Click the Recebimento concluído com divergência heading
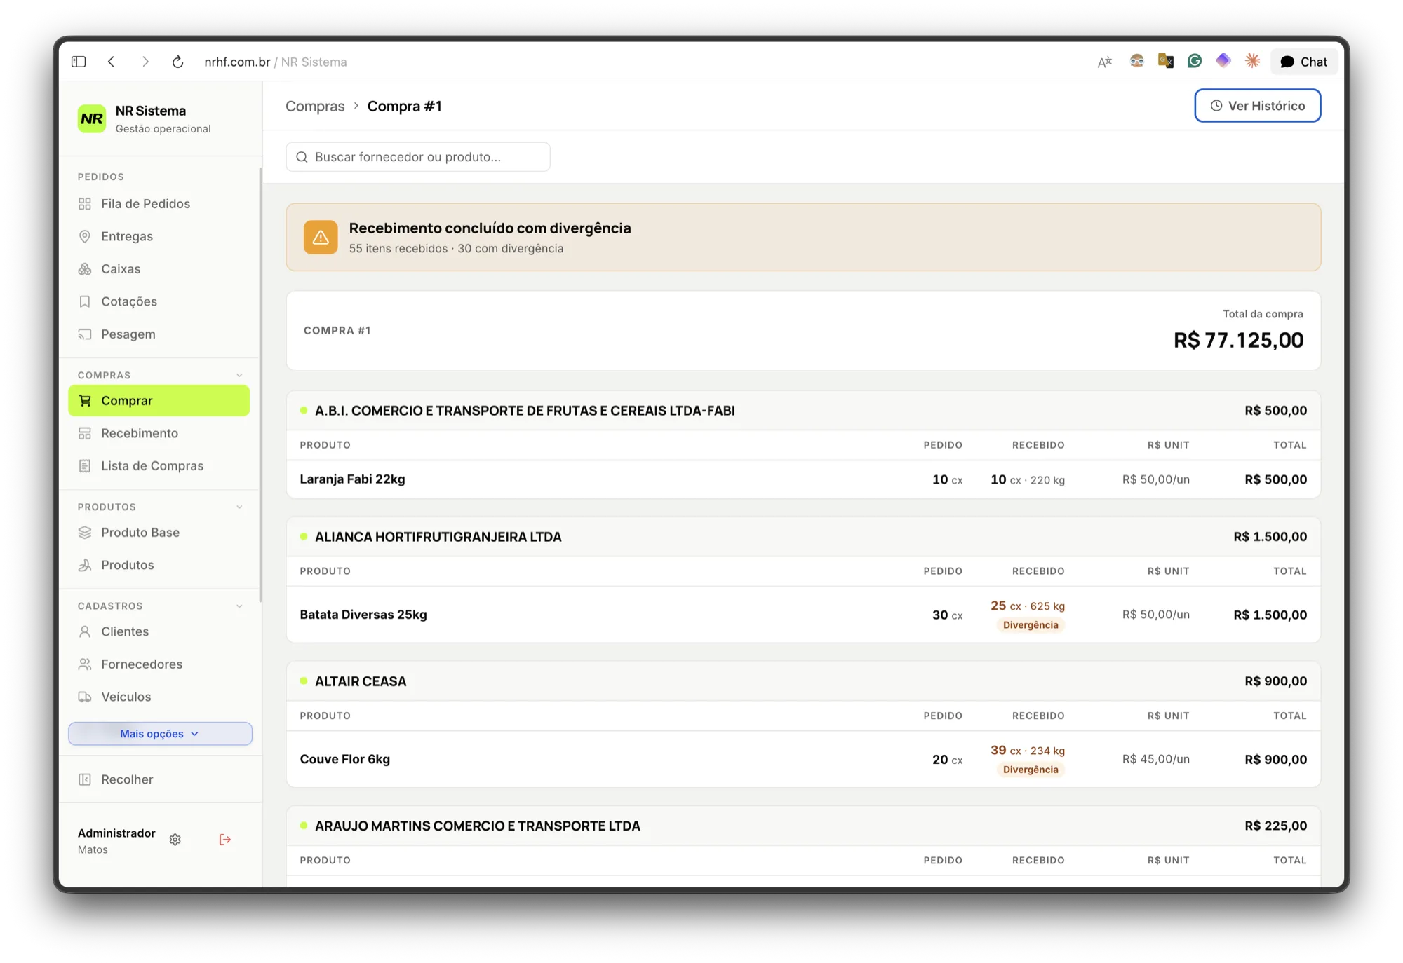The width and height of the screenshot is (1403, 963). coord(490,228)
